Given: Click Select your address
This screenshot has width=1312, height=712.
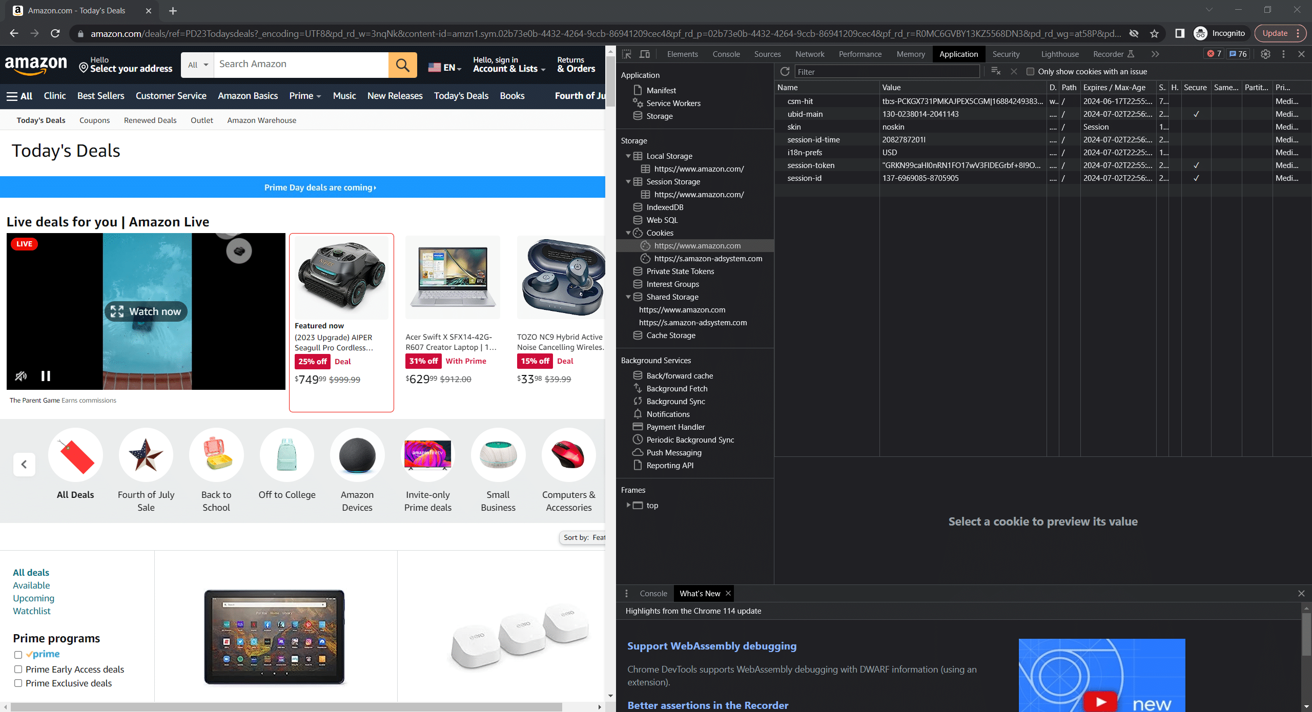Looking at the screenshot, I should [126, 65].
